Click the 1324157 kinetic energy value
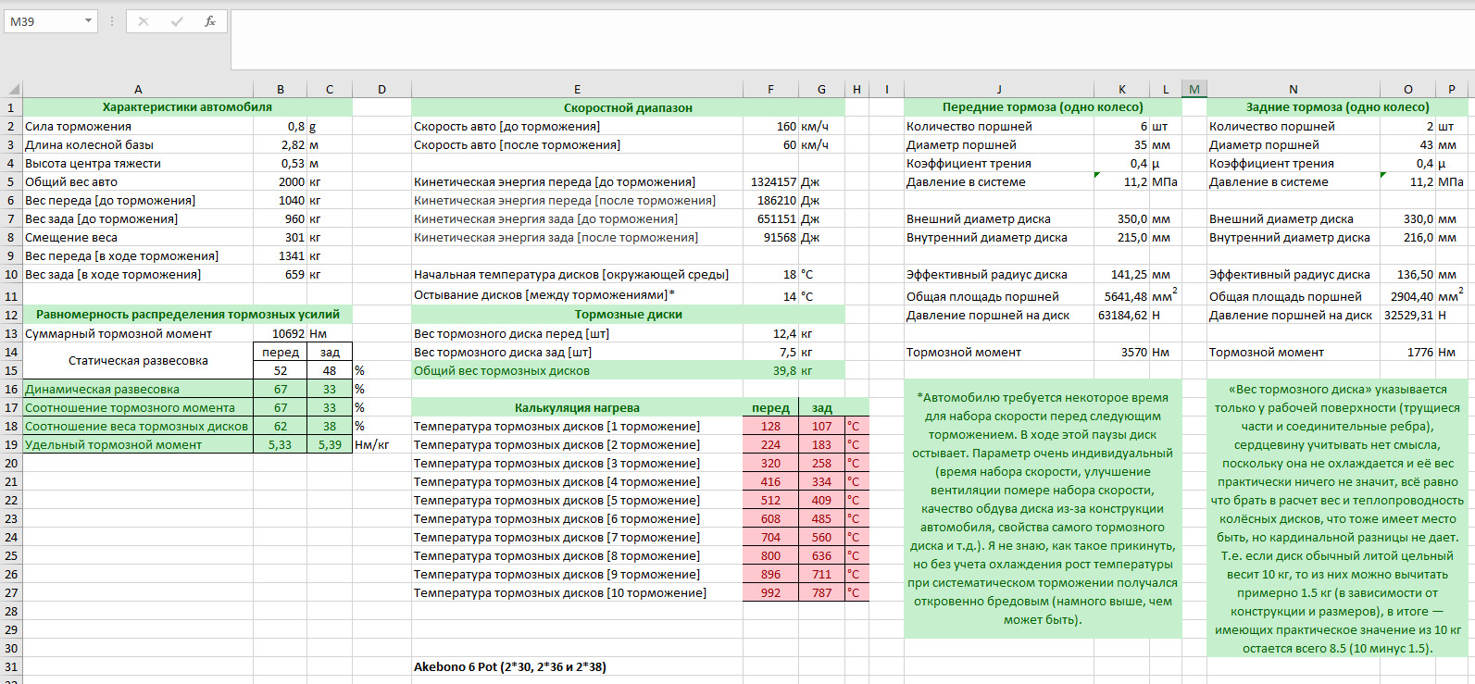Viewport: 1475px width, 684px height. (770, 181)
